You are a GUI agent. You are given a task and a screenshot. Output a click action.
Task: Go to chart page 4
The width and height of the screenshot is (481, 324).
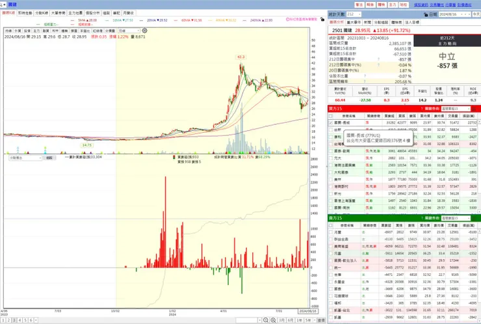[19, 320]
